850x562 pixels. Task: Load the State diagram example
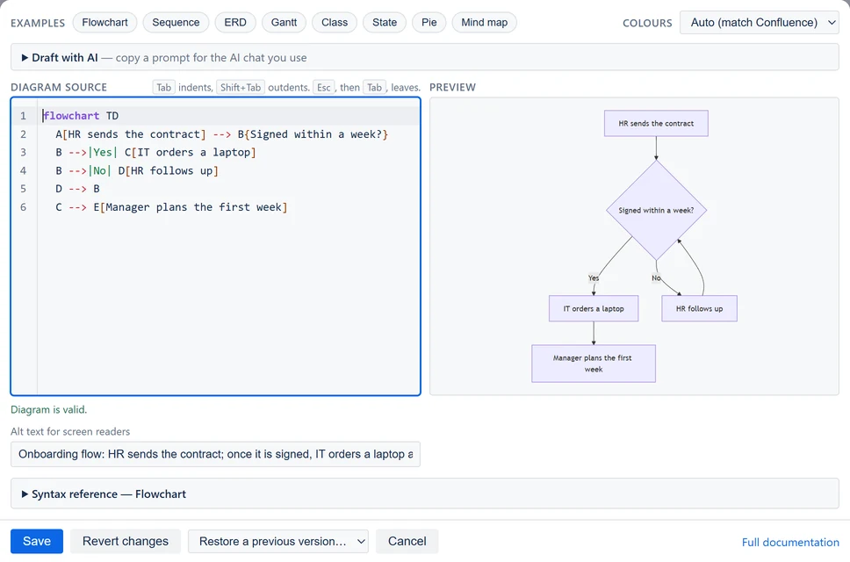(385, 22)
